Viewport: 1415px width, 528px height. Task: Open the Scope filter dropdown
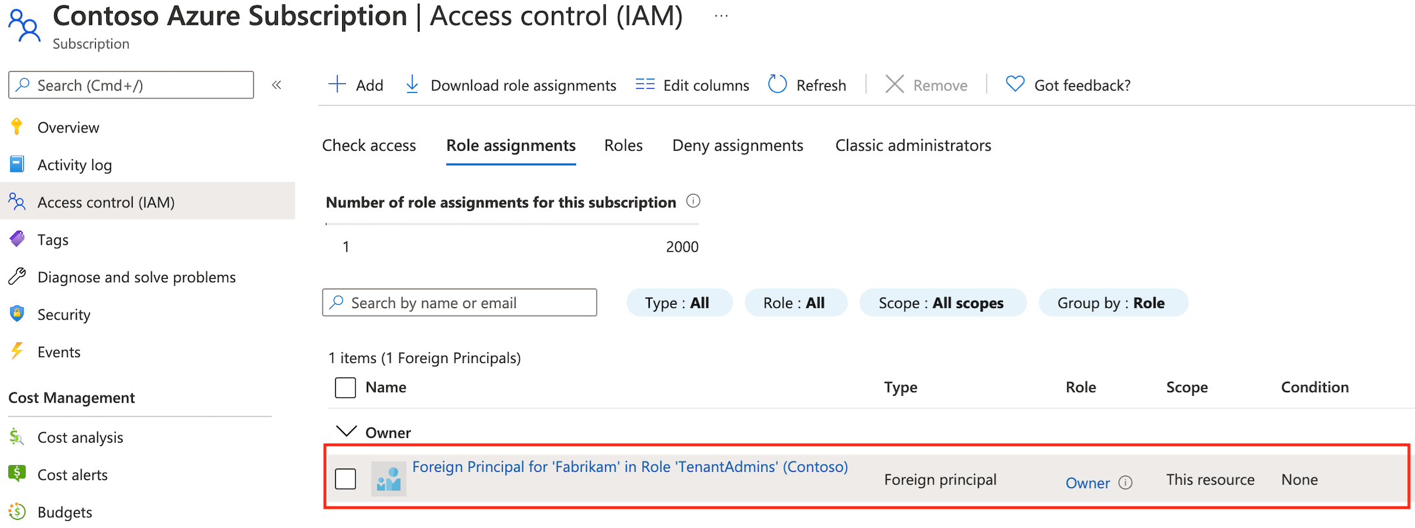pyautogui.click(x=941, y=302)
